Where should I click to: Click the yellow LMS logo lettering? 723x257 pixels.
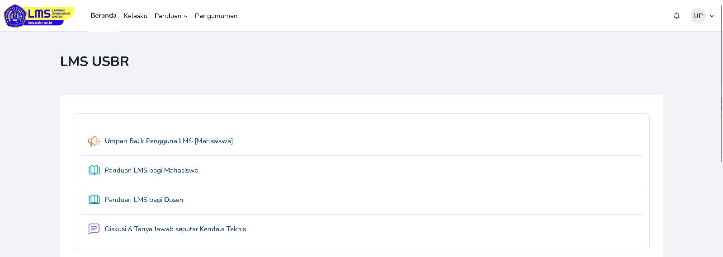pos(40,14)
